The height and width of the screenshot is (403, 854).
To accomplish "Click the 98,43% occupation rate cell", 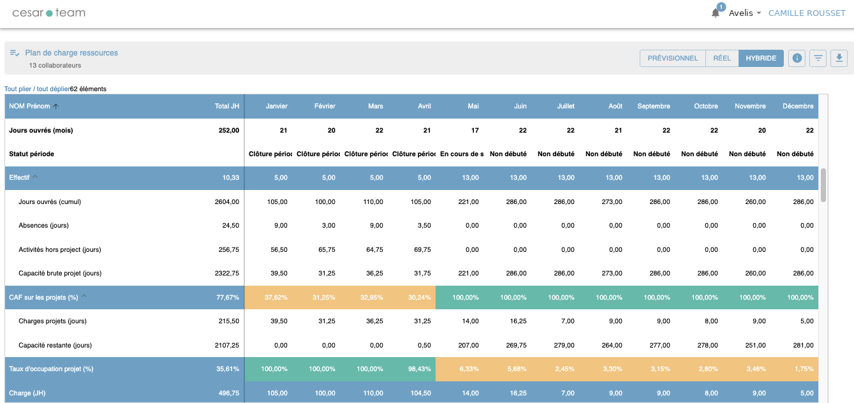I will tap(411, 369).
